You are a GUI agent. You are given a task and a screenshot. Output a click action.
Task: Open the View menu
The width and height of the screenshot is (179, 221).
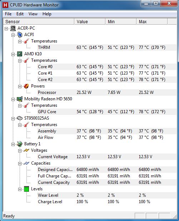[x=33, y=14]
